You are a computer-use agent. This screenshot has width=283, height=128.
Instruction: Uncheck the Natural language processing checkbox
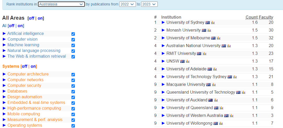point(73,51)
